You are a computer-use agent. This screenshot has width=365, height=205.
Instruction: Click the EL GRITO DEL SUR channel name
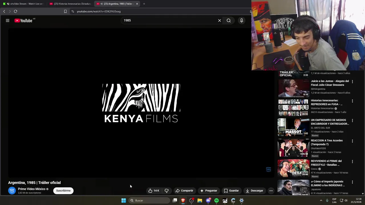(x=320, y=128)
